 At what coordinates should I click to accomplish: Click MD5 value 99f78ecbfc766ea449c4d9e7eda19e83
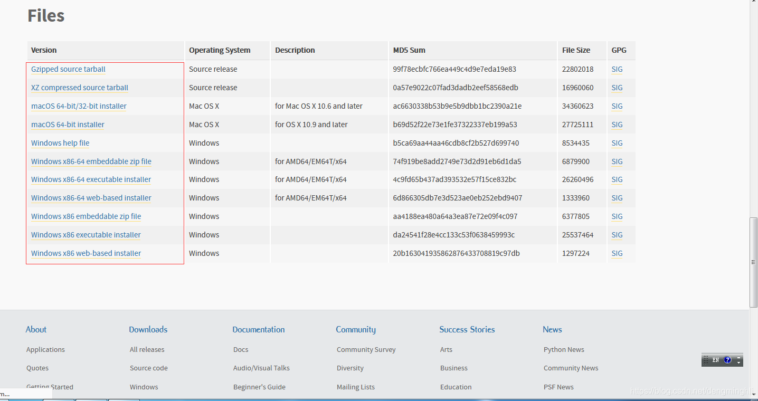(454, 69)
